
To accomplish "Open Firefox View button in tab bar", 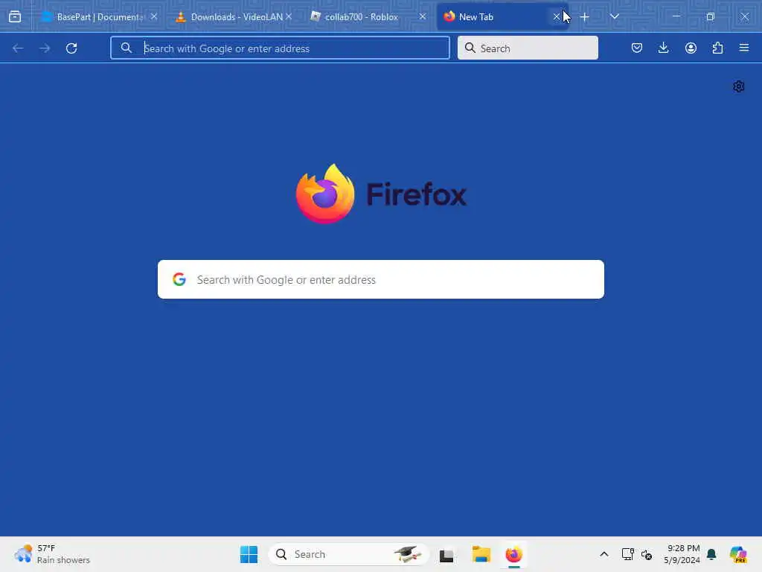I will 15,16.
